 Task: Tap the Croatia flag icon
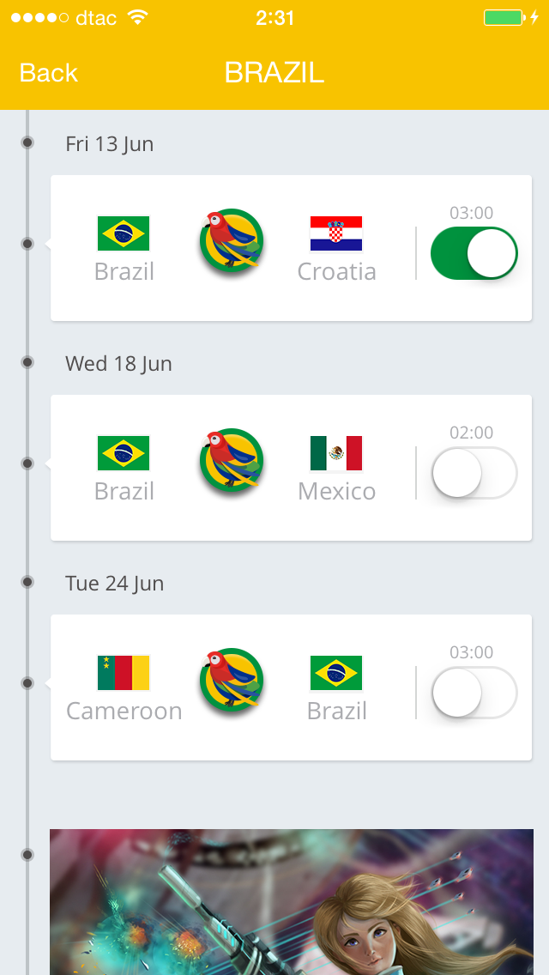tap(336, 233)
